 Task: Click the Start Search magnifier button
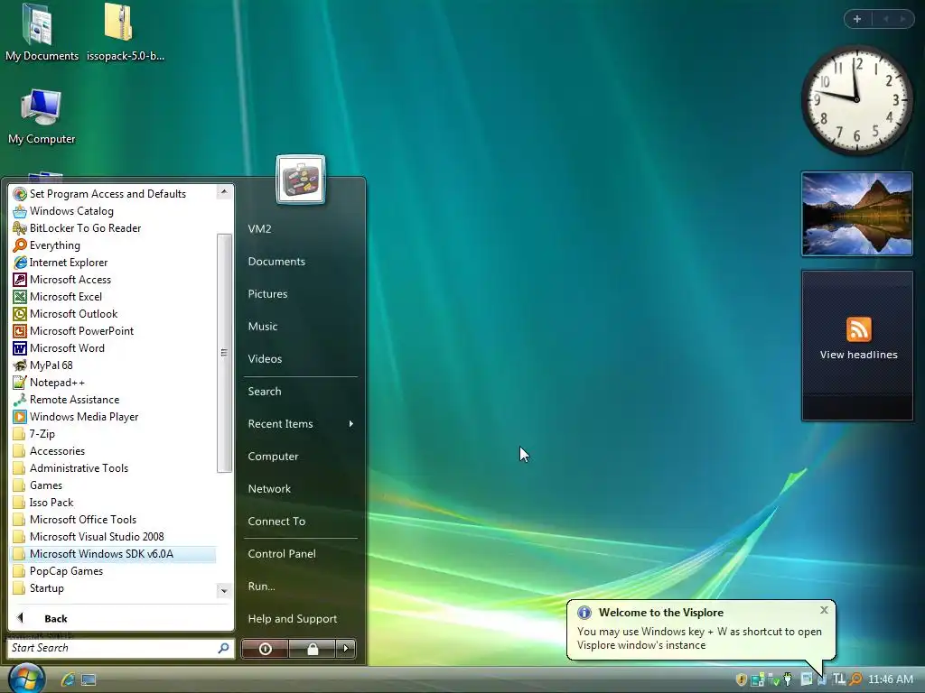click(x=223, y=648)
